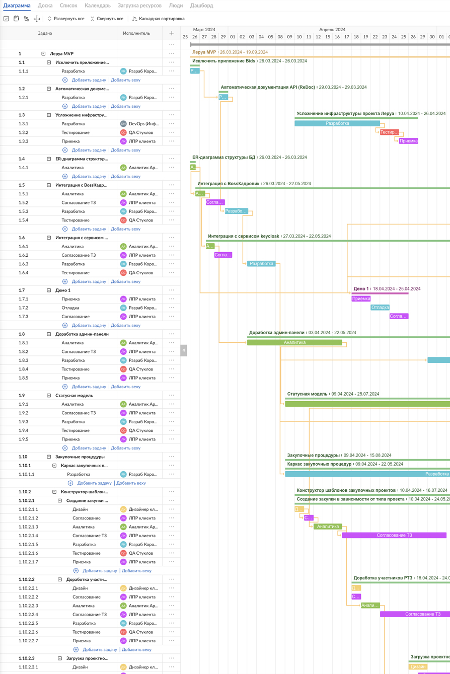Click the blue Разработка bar of Усложнение инфраструктуры
The height and width of the screenshot is (674, 450).
337,123
